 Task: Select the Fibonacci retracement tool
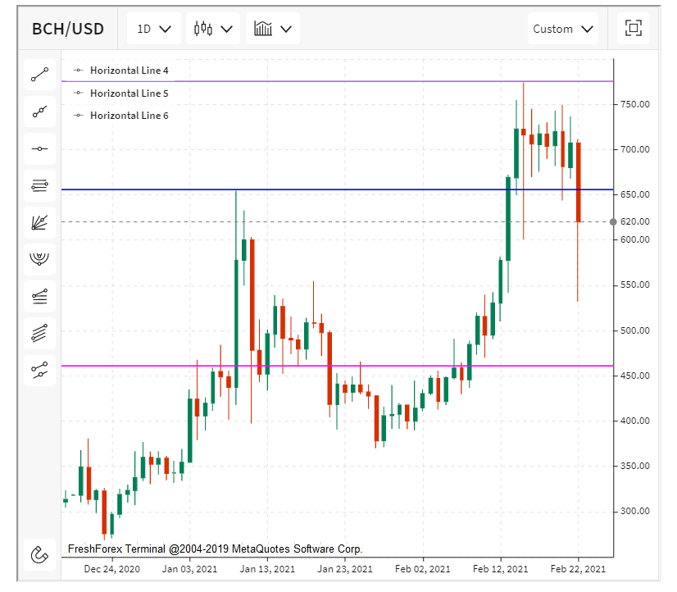[39, 185]
